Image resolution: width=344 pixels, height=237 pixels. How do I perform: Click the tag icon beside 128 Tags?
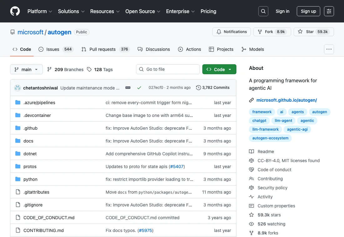pos(89,69)
